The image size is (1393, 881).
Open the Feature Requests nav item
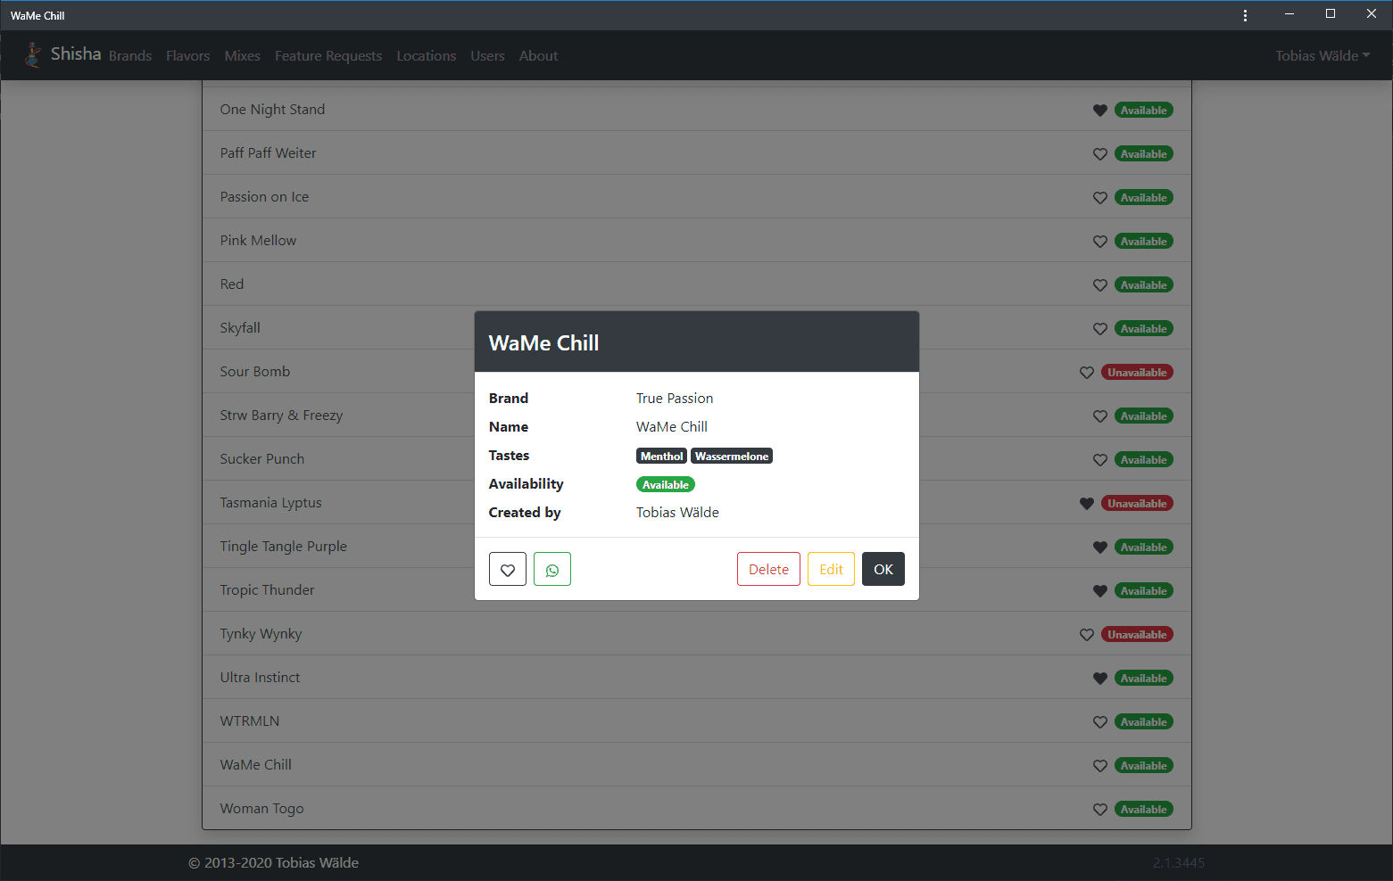click(328, 55)
